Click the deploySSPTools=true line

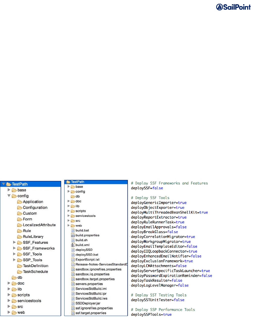click(x=151, y=314)
